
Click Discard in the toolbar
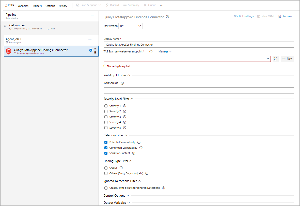[x=112, y=5]
